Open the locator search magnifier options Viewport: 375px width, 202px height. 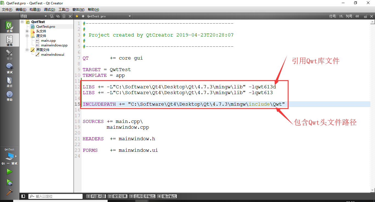[32, 197]
